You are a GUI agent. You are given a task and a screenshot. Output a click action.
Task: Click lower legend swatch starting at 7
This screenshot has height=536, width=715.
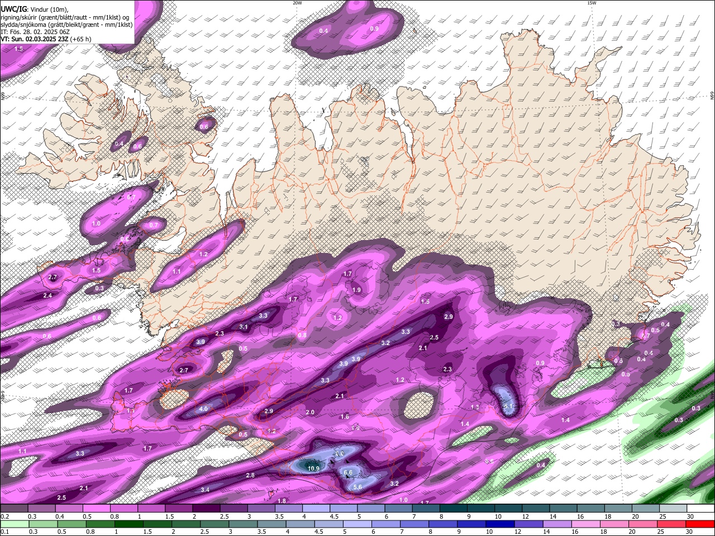[x=414, y=524]
